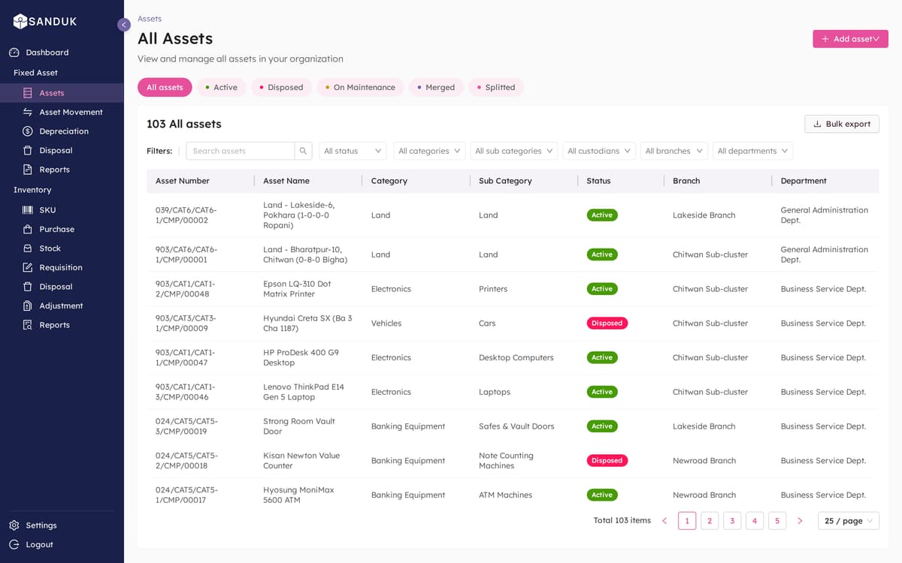Click the Search assets input field
Screen dimensions: 902x563
[241, 151]
